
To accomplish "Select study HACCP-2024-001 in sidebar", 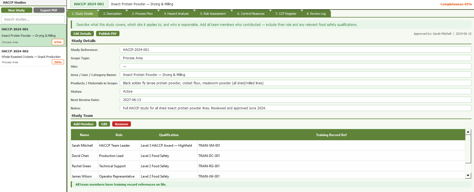I will point(33,35).
